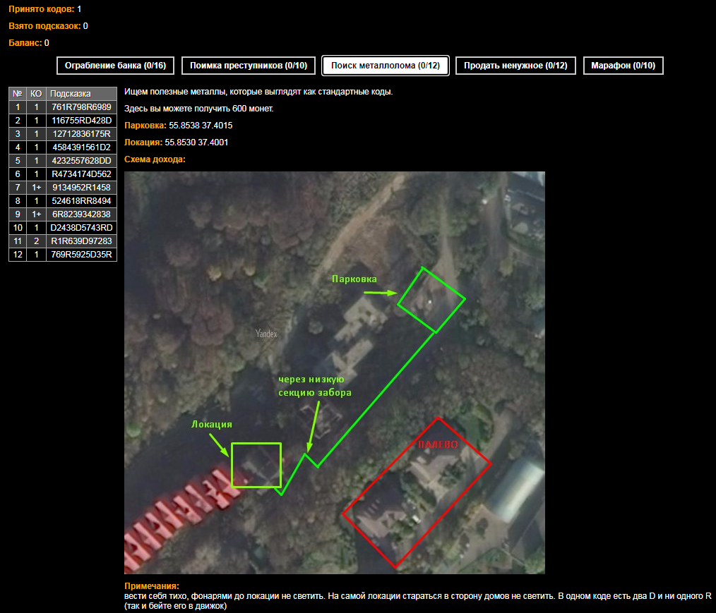Click hint code 769R5925D35R in last row
The height and width of the screenshot is (613, 716).
82,254
